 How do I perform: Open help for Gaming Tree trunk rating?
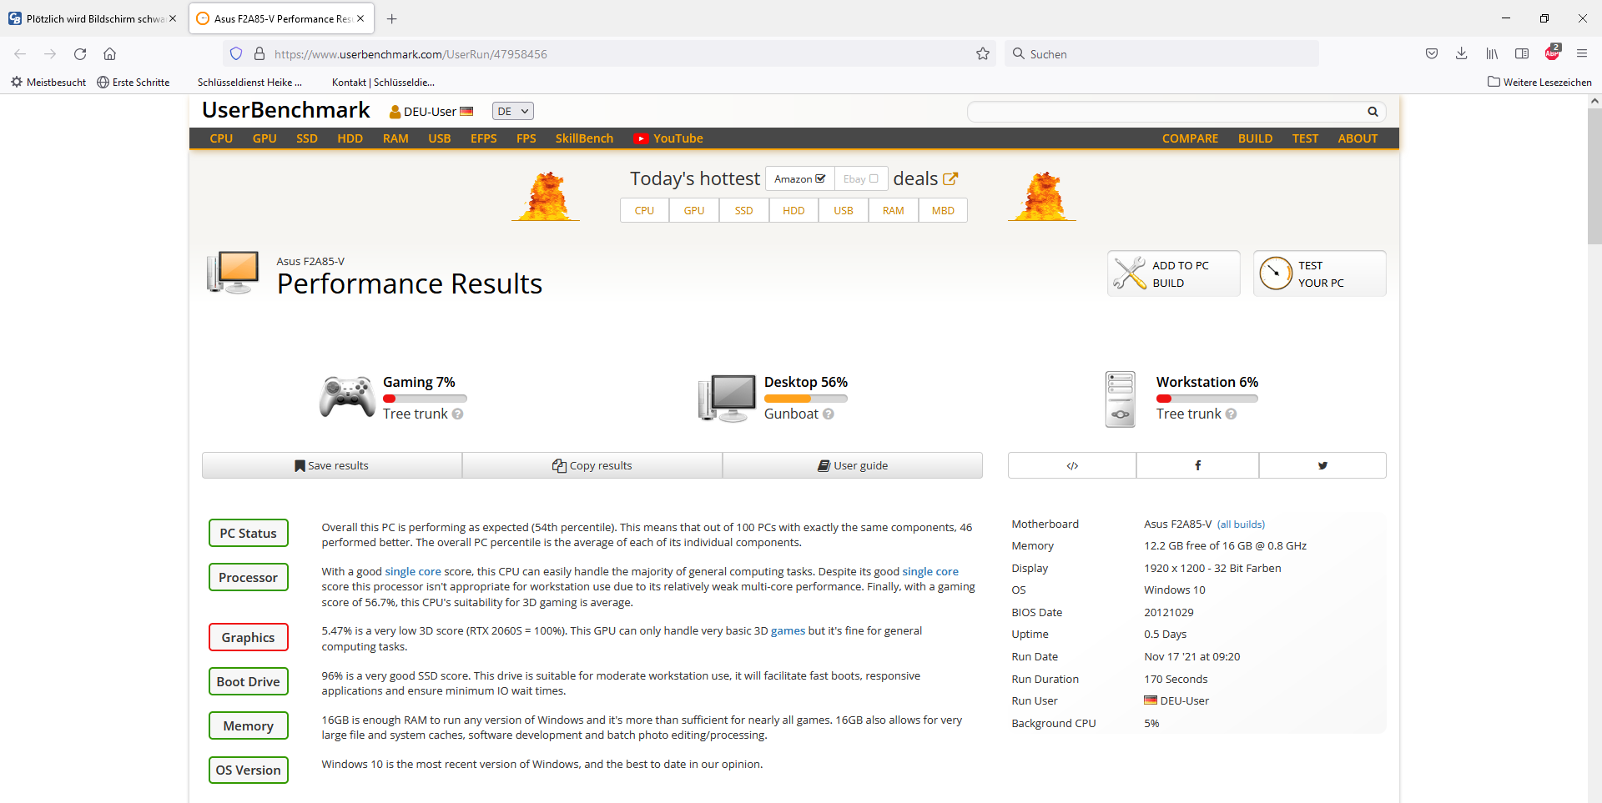coord(457,414)
